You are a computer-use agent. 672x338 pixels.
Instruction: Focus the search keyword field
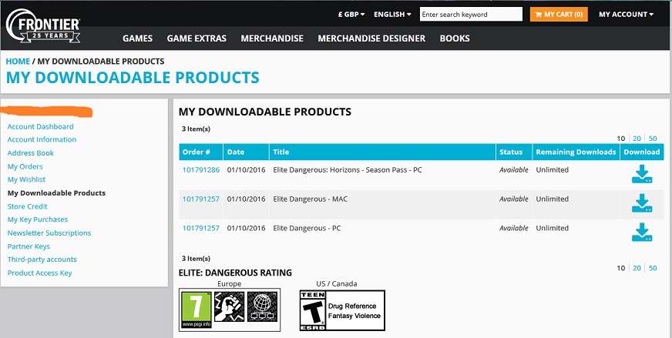pos(471,14)
